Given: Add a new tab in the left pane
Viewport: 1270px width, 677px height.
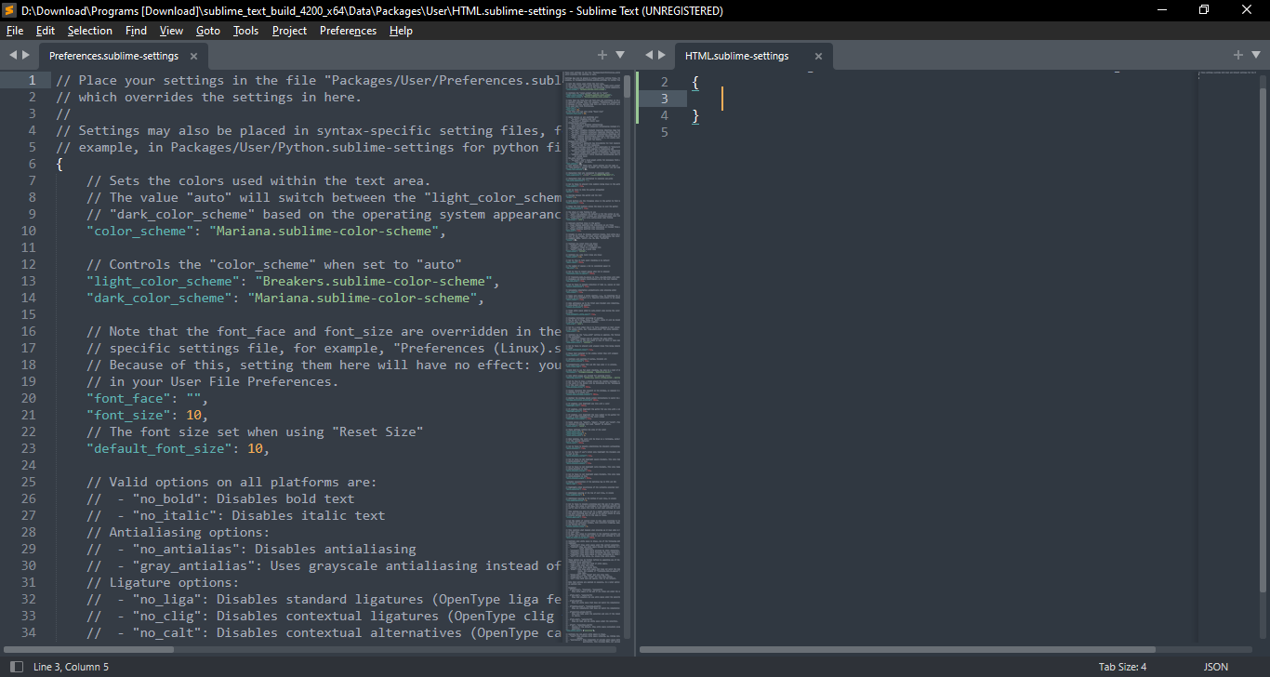Looking at the screenshot, I should pyautogui.click(x=602, y=56).
